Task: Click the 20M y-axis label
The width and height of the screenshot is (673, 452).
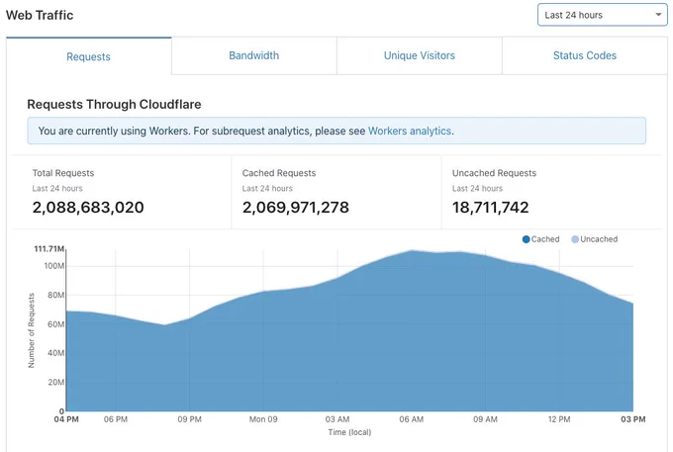Action: pyautogui.click(x=55, y=382)
